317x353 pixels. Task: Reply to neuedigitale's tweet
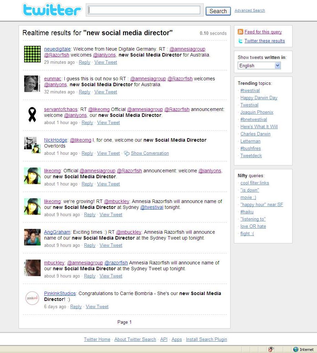(x=84, y=62)
